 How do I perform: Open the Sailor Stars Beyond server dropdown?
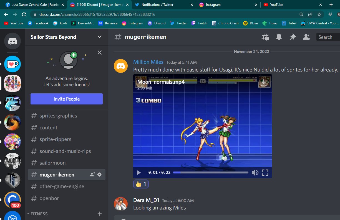(99, 37)
